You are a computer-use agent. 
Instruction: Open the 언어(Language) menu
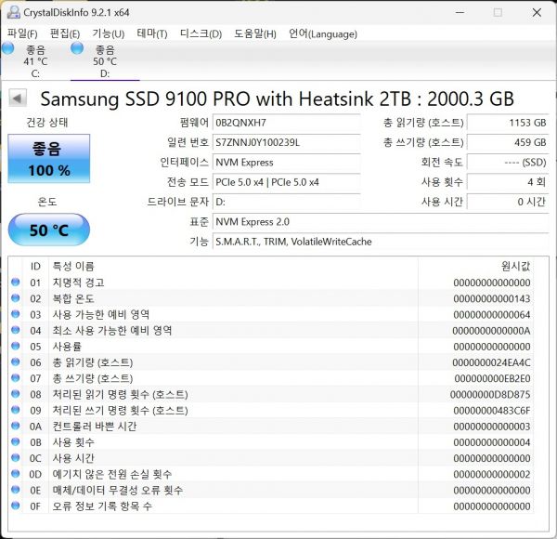pyautogui.click(x=323, y=33)
